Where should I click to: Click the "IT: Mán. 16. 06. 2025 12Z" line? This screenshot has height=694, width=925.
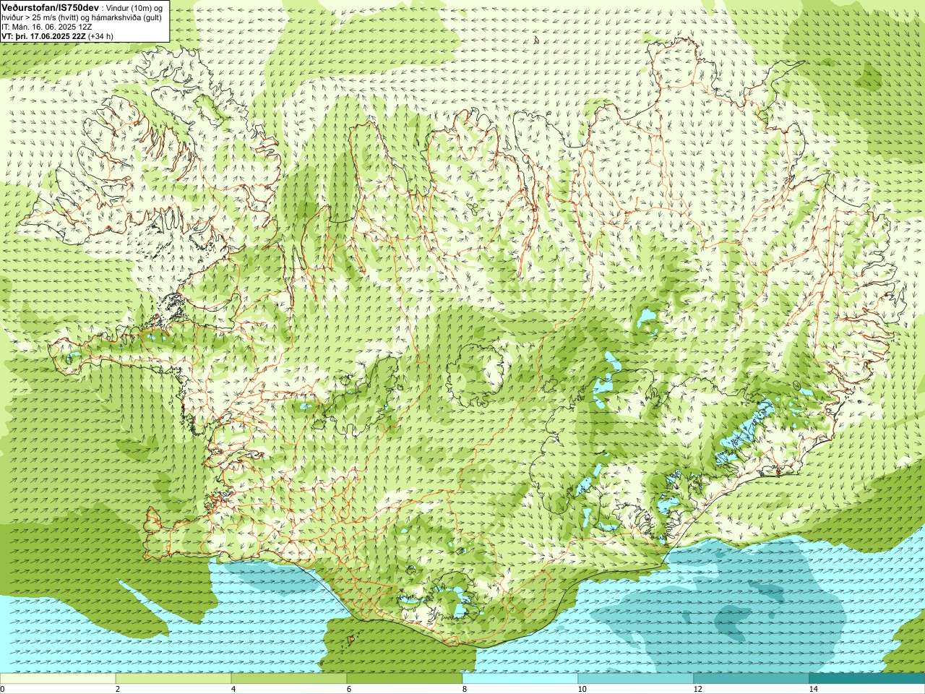[x=46, y=26]
